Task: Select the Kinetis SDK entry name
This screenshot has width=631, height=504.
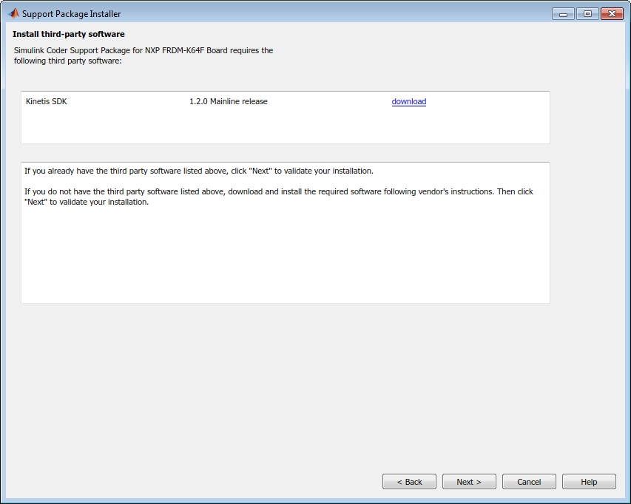Action: tap(46, 102)
